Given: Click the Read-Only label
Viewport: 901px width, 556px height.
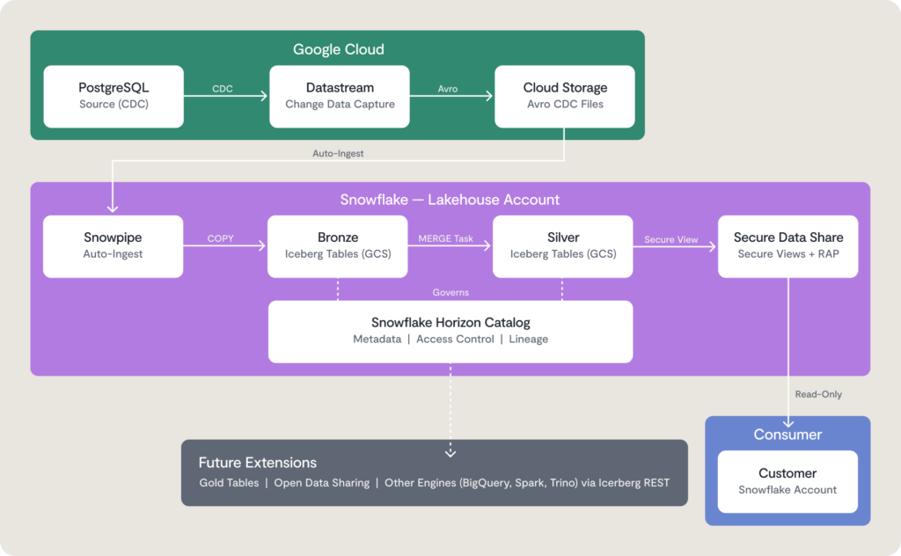Looking at the screenshot, I should coord(818,394).
